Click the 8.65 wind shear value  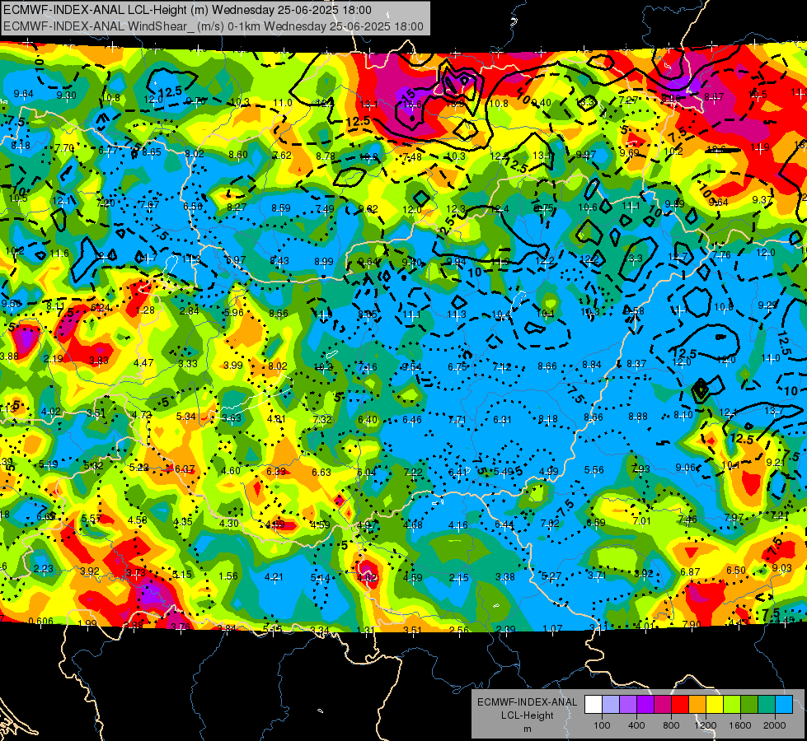pyautogui.click(x=152, y=152)
